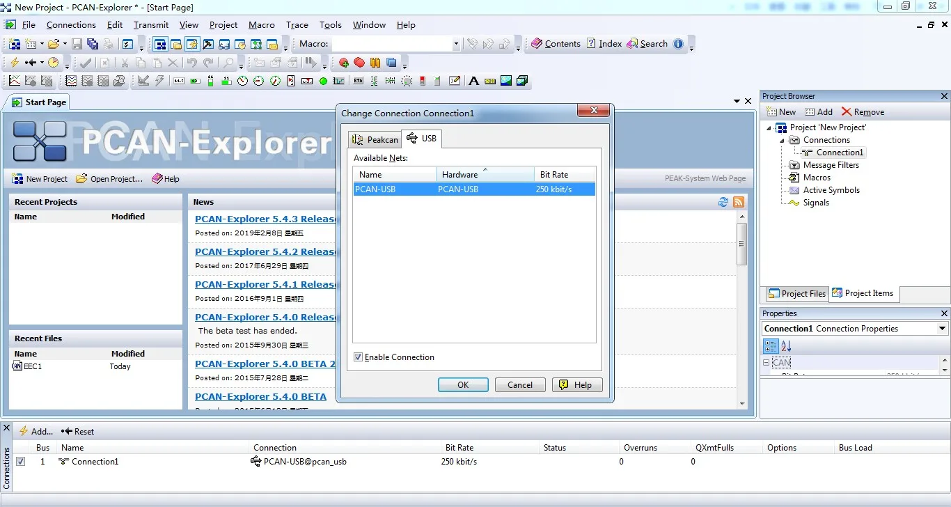Select the PCAN-USB net row in list
951x507 pixels.
click(x=474, y=189)
